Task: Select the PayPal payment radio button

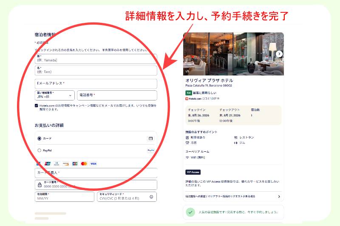Action: [39, 150]
